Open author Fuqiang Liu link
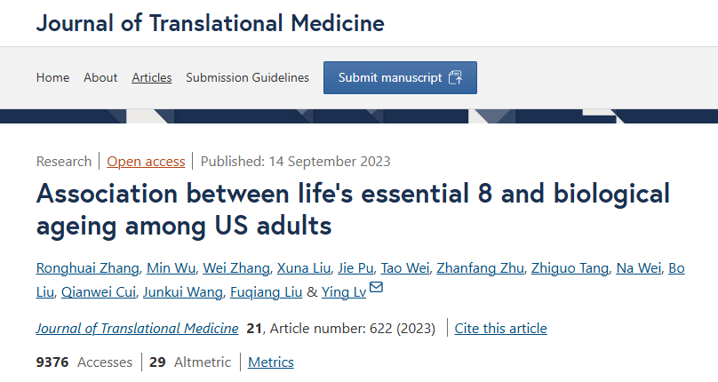The height and width of the screenshot is (382, 718). (x=266, y=291)
